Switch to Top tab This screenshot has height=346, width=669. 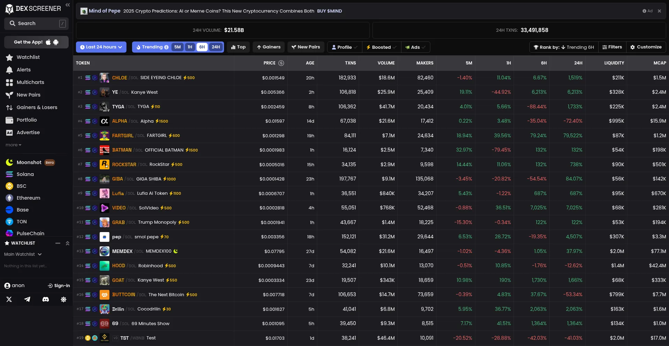point(238,47)
